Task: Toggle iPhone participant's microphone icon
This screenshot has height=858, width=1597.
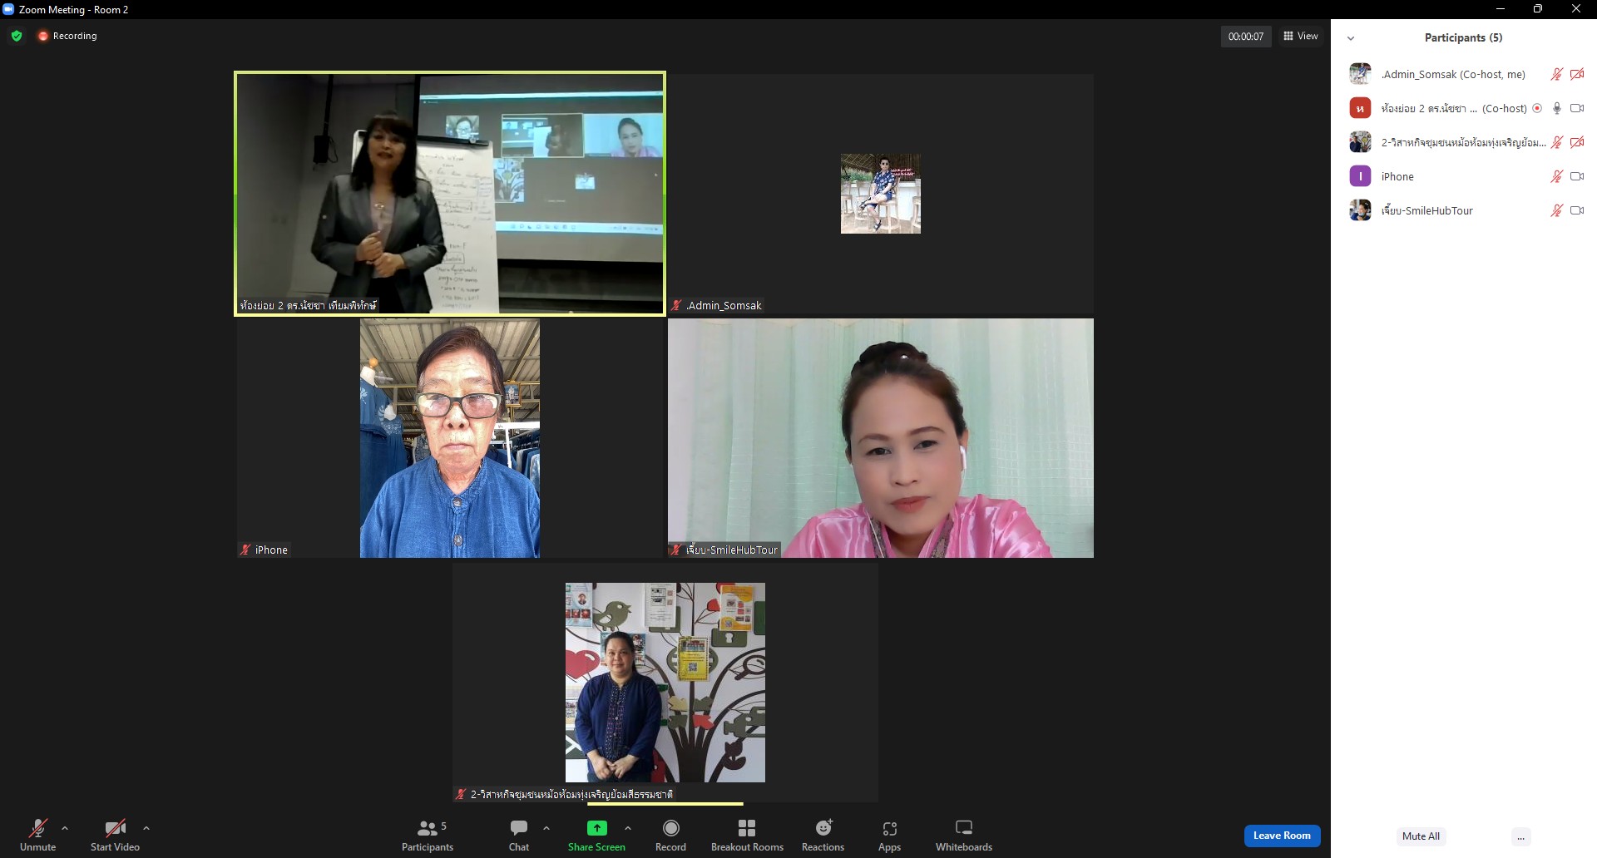Action: point(1556,176)
